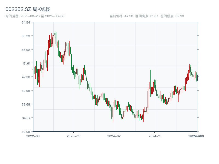The height and width of the screenshot is (164, 219).
Task: Click the 区间高点 61.67 label
Action: tap(147, 16)
